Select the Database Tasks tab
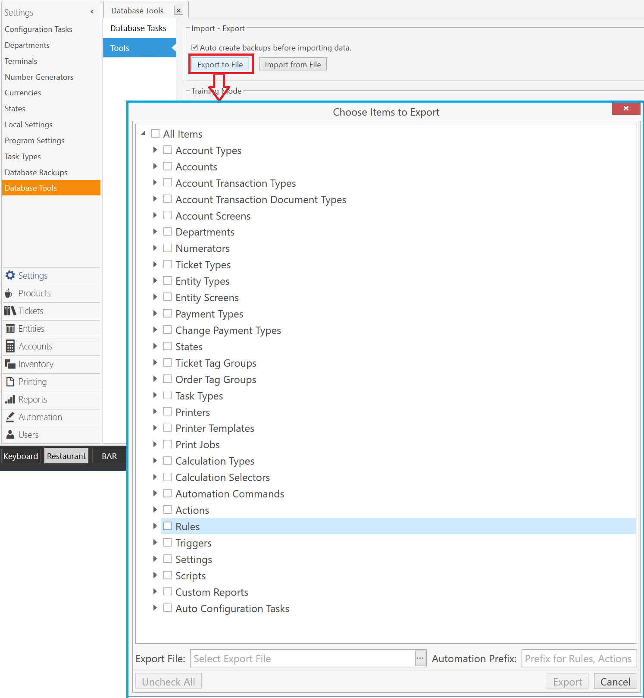Image resolution: width=644 pixels, height=698 pixels. point(138,28)
